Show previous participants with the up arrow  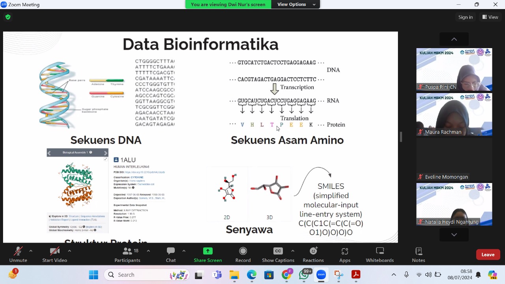click(454, 39)
